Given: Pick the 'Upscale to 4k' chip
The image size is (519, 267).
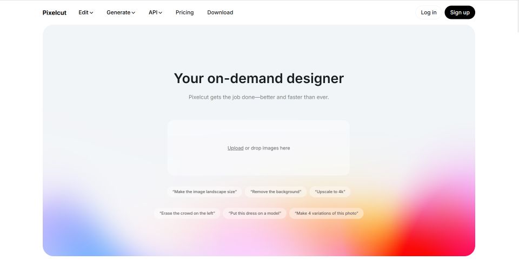Looking at the screenshot, I should (x=330, y=191).
